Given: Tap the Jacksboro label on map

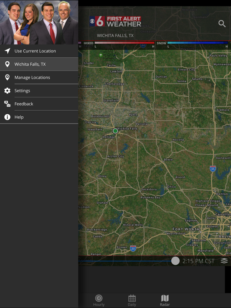Looking at the screenshot, I should [149, 189].
